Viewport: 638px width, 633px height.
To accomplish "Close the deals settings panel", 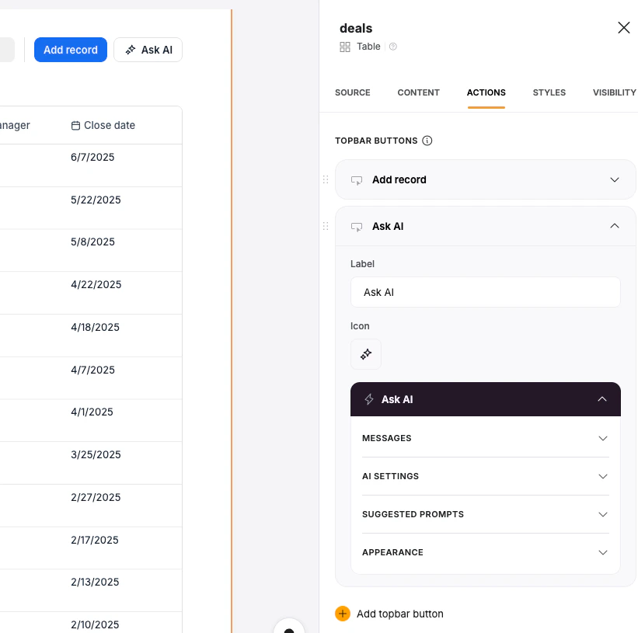I will point(623,28).
